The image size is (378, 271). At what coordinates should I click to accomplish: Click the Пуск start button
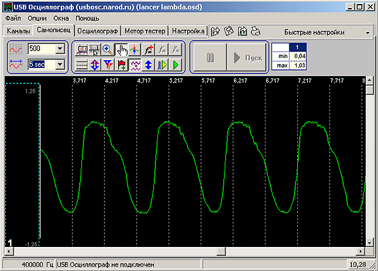[247, 57]
